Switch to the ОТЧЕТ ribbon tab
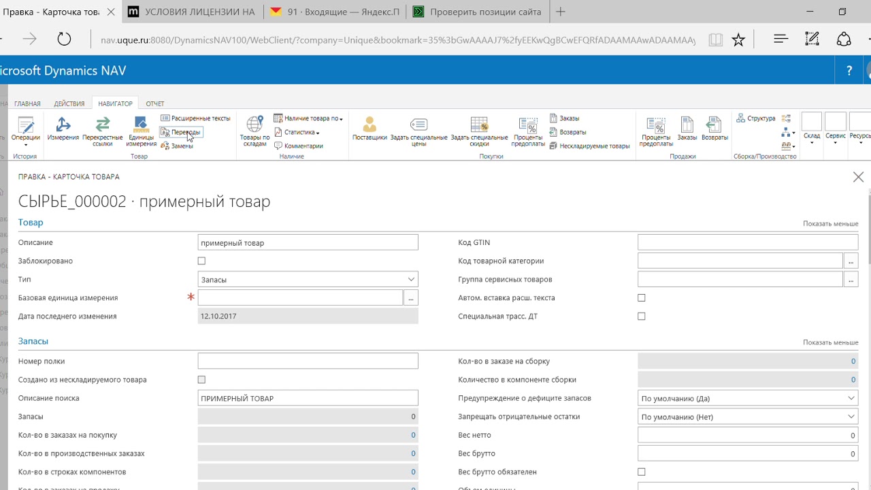This screenshot has width=871, height=490. 155,103
